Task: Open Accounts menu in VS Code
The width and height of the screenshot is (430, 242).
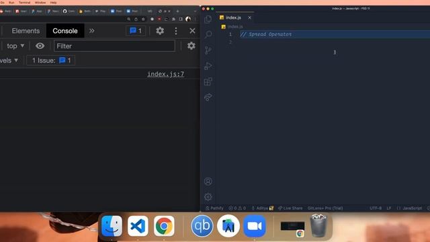Action: click(208, 182)
